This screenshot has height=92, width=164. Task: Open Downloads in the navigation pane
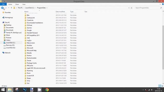coord(9,30)
